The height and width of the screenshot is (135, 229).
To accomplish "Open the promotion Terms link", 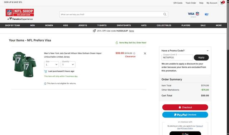I will 132,31.
